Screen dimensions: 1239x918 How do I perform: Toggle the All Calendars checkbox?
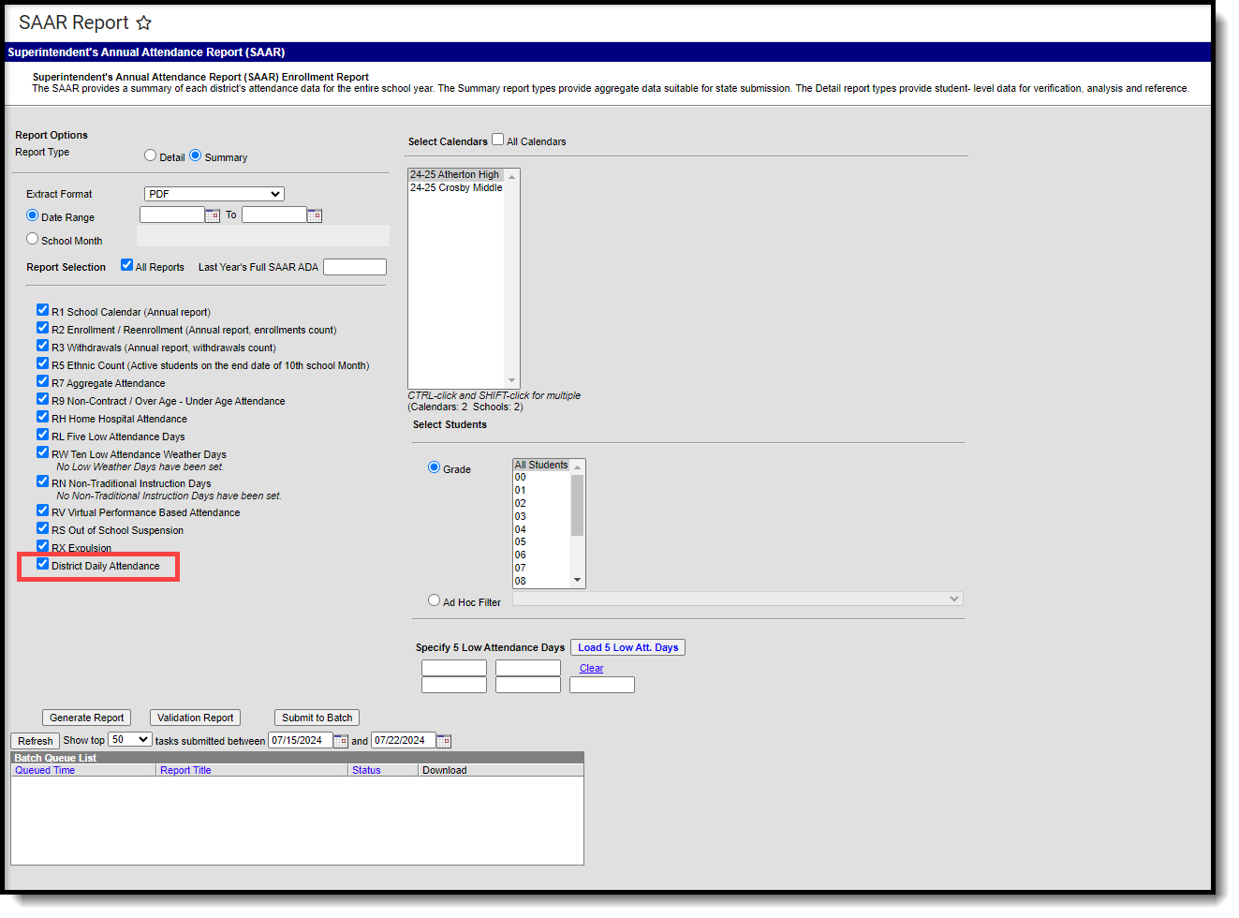coord(498,140)
